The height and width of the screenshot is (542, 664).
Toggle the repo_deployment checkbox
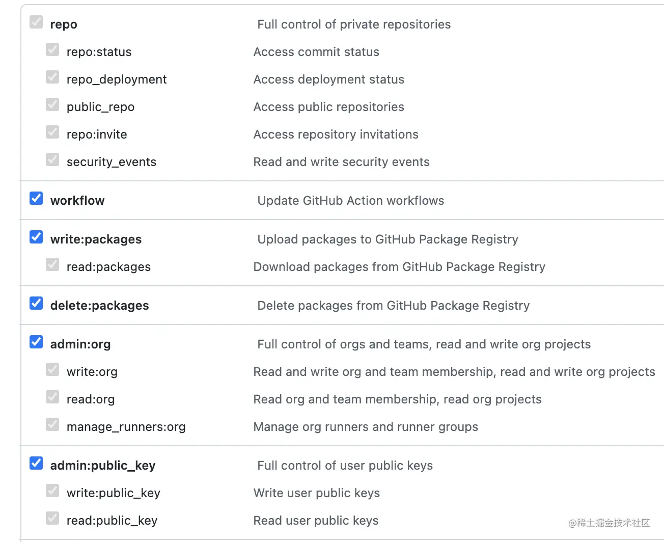[x=52, y=77]
